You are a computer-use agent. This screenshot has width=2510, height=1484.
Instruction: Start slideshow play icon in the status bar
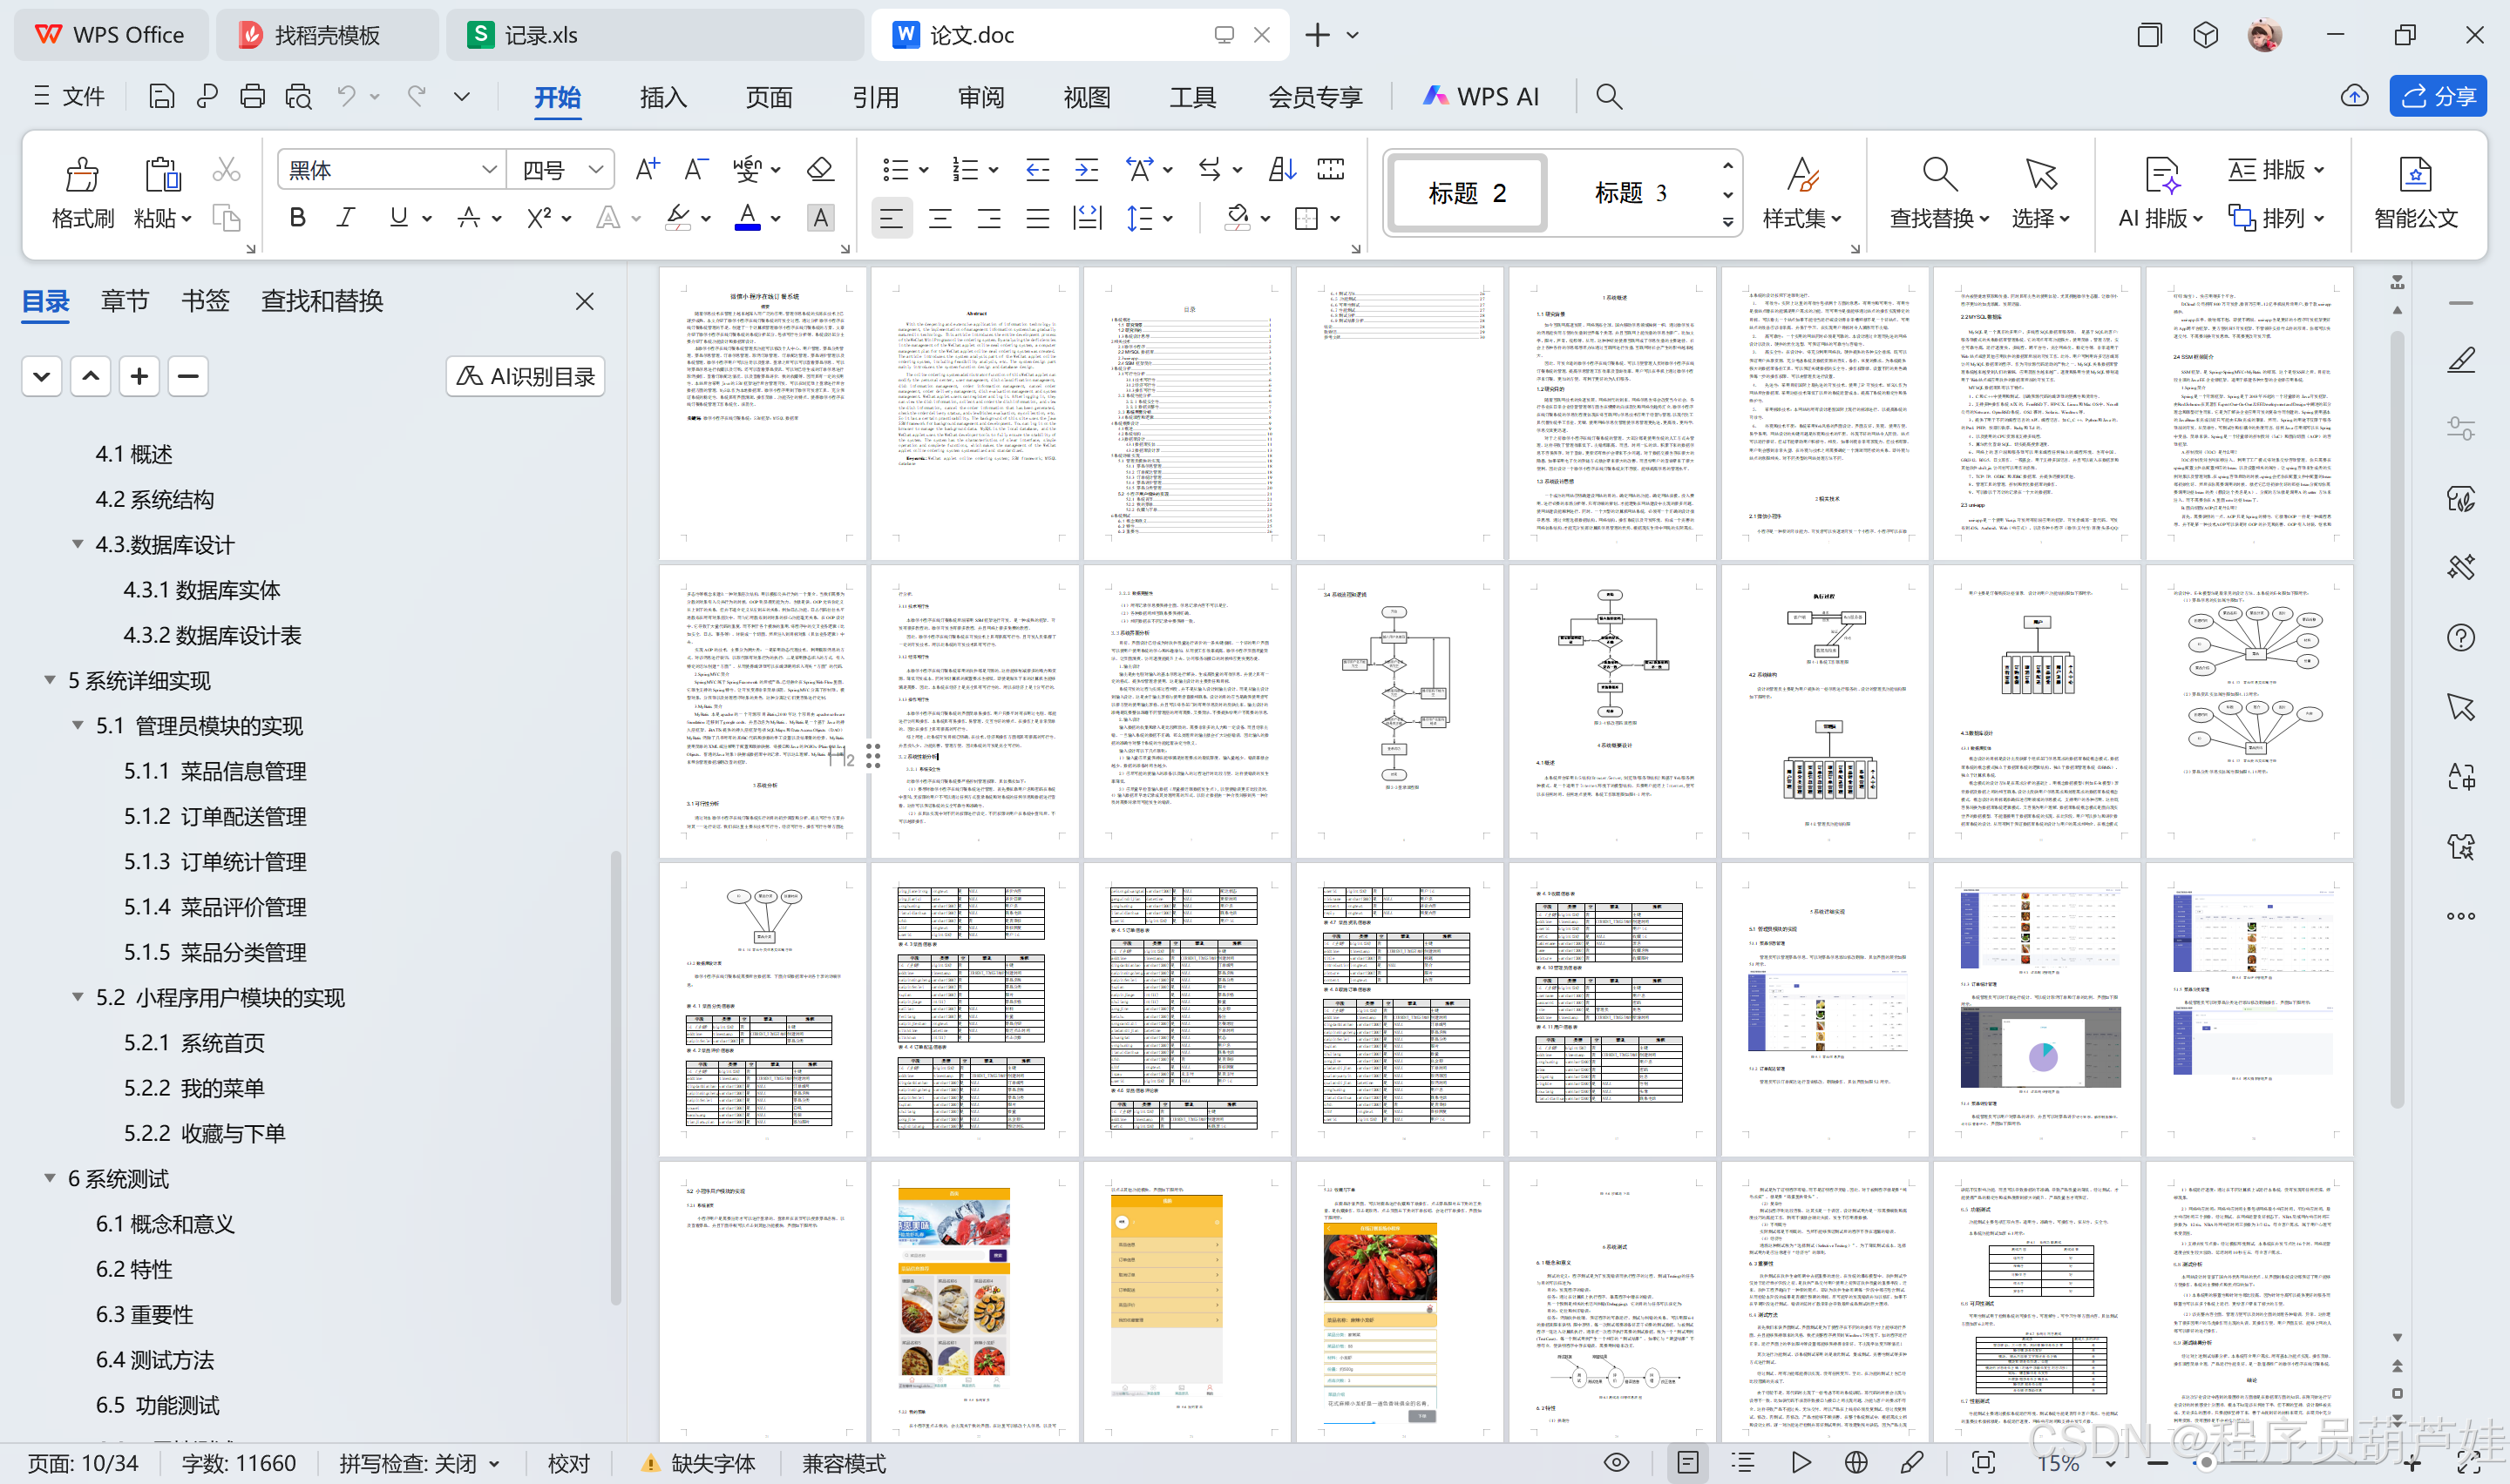[1801, 1462]
